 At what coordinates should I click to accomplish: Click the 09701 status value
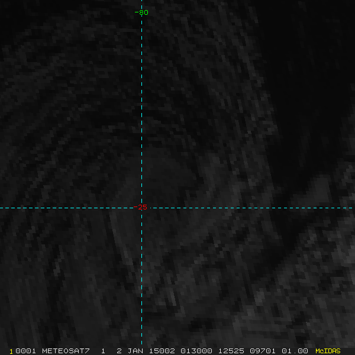pyautogui.click(x=263, y=351)
